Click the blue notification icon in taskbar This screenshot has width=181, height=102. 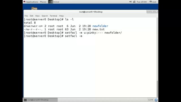156,100
